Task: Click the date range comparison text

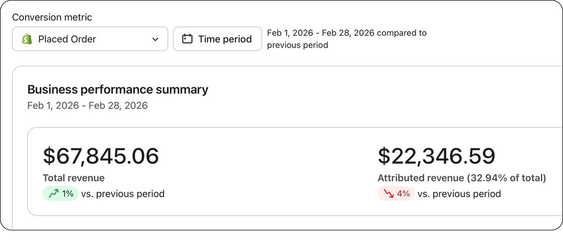Action: 347,39
